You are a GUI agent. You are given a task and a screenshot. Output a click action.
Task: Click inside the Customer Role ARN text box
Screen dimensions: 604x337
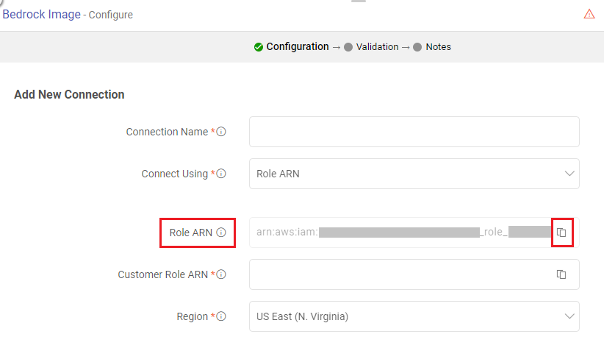tap(400, 274)
